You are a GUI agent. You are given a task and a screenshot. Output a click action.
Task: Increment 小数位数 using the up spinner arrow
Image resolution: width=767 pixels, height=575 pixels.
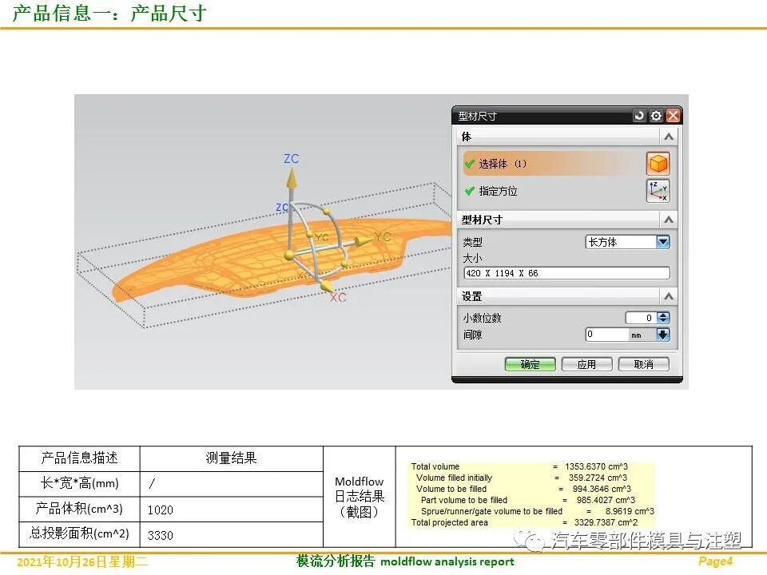(x=662, y=314)
